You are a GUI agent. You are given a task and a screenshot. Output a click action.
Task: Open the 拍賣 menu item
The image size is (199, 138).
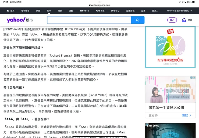click(x=143, y=11)
